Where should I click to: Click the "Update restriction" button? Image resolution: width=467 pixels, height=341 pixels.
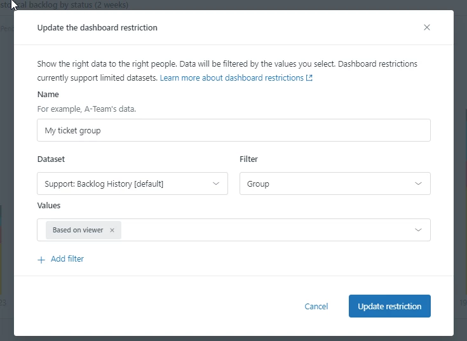(x=389, y=306)
